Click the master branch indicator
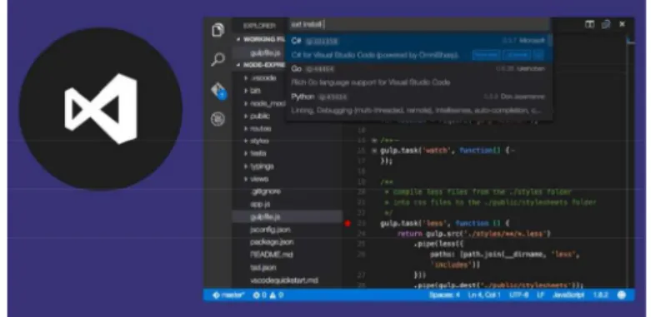Viewport: 651px width, 317px height. [228, 295]
